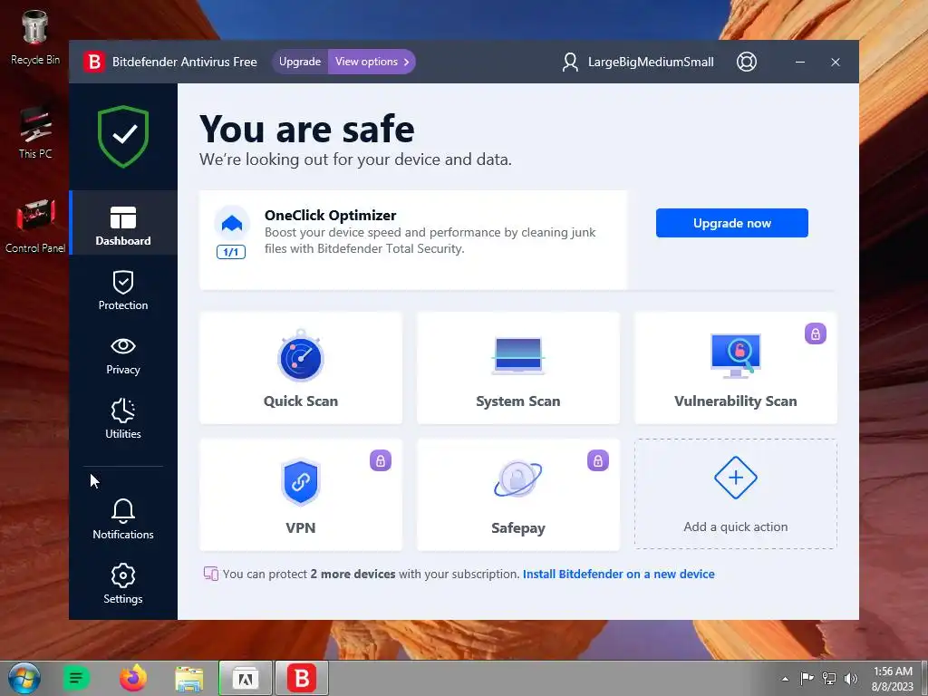Open the LargeBigMediumSmall account name
928x696 pixels.
click(651, 63)
